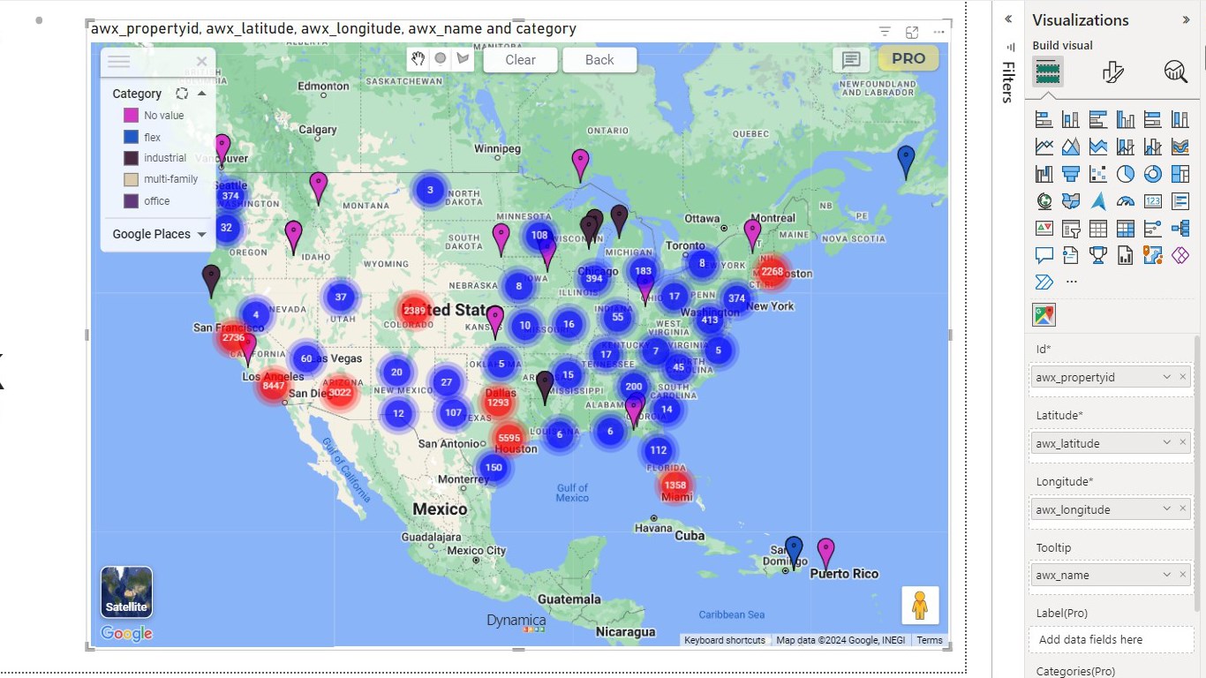
Task: Open the map visual's filter icon
Action: click(x=885, y=32)
